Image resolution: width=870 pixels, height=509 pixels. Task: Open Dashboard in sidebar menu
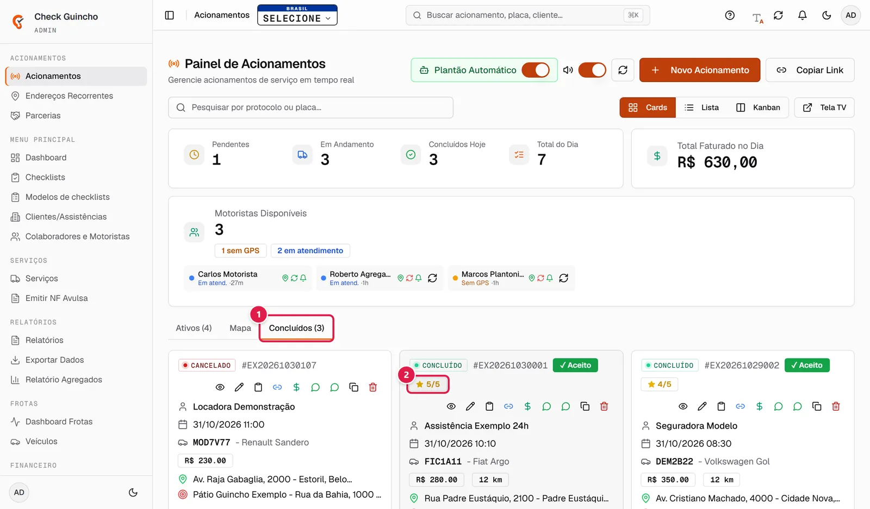point(76,158)
